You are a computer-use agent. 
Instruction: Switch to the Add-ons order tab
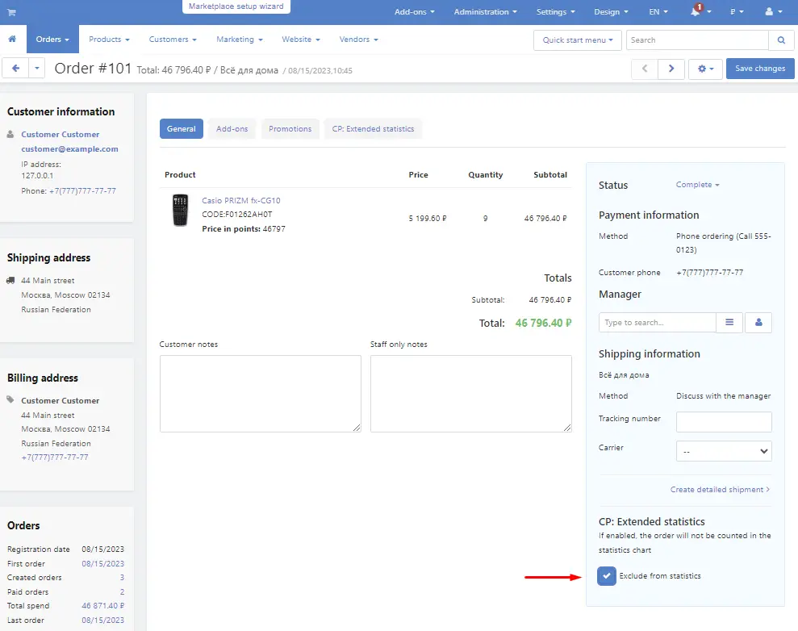232,129
